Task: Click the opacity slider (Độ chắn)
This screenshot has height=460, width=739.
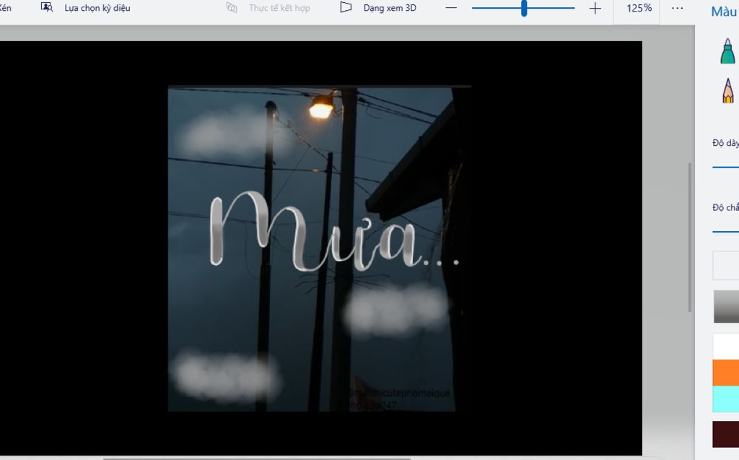Action: 726,232
